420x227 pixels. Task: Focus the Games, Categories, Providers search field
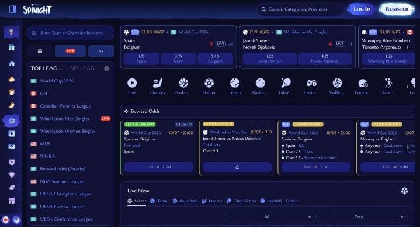click(x=300, y=9)
